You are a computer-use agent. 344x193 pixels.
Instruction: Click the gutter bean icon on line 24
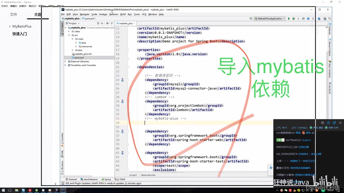tap(122, 80)
